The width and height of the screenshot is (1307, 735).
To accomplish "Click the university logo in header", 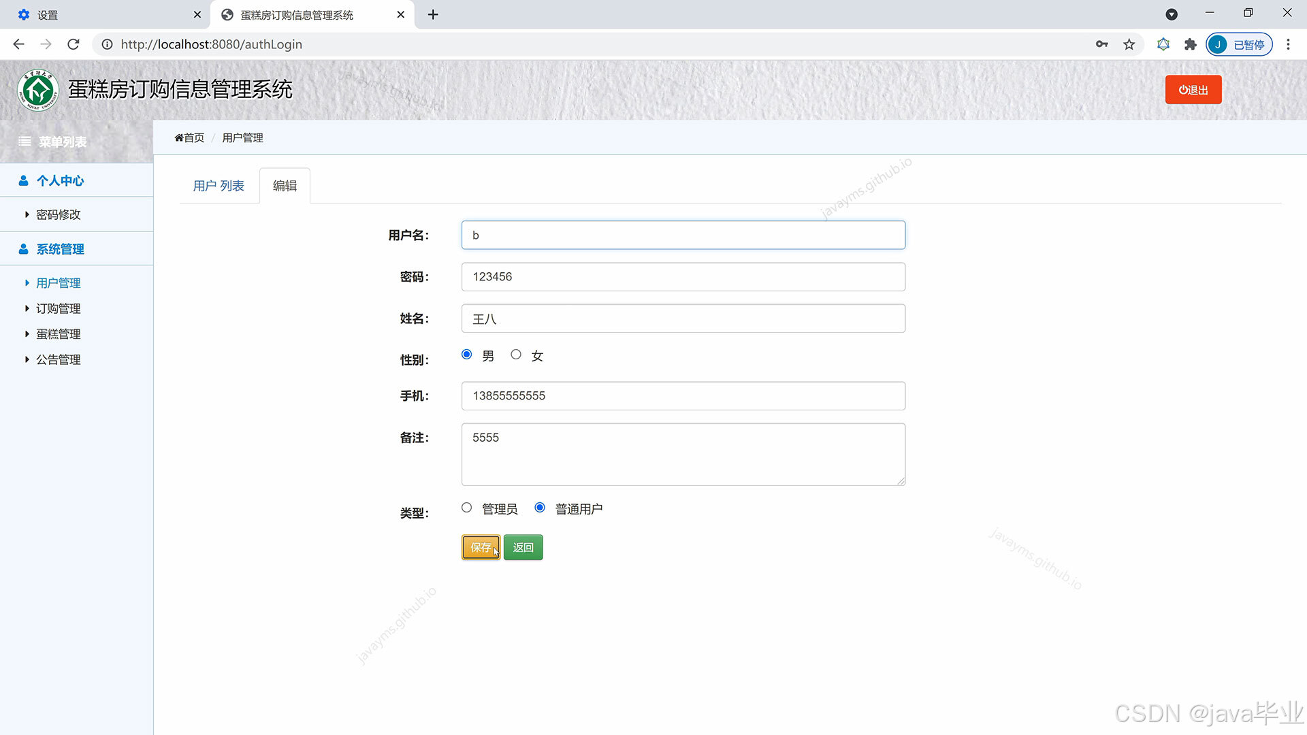I will [x=38, y=90].
